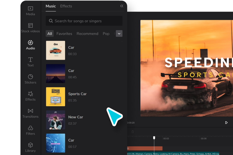Image resolution: width=233 pixels, height=155 pixels.
Task: Click the trash delete icon above timeline
Action: pos(133,132)
